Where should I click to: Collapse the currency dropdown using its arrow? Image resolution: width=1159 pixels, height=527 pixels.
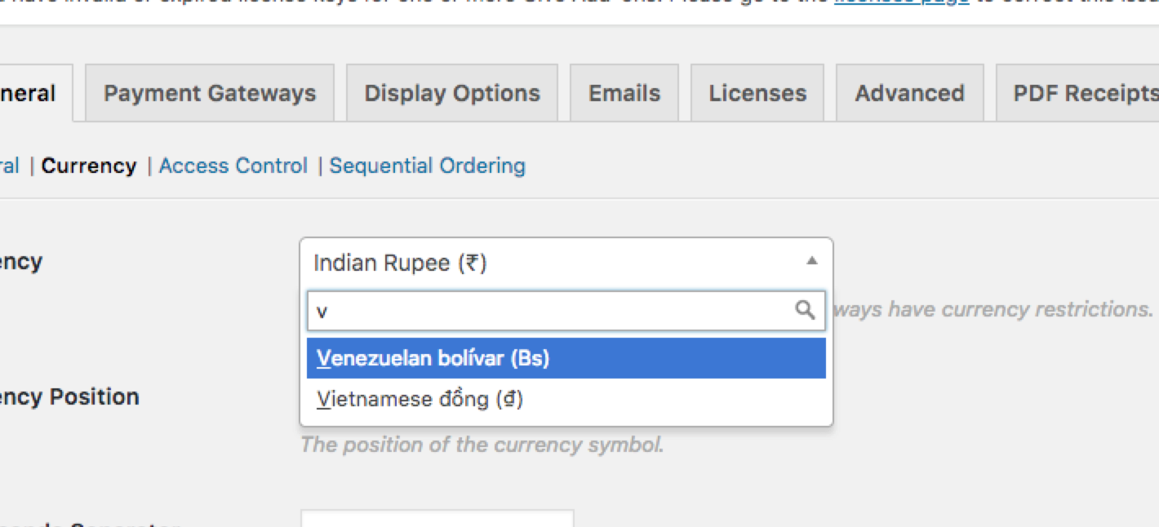[x=811, y=261]
